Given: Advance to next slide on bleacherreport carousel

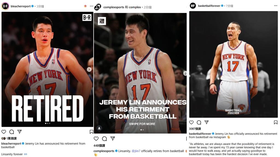Looking at the screenshot, I should (x=89, y=70).
